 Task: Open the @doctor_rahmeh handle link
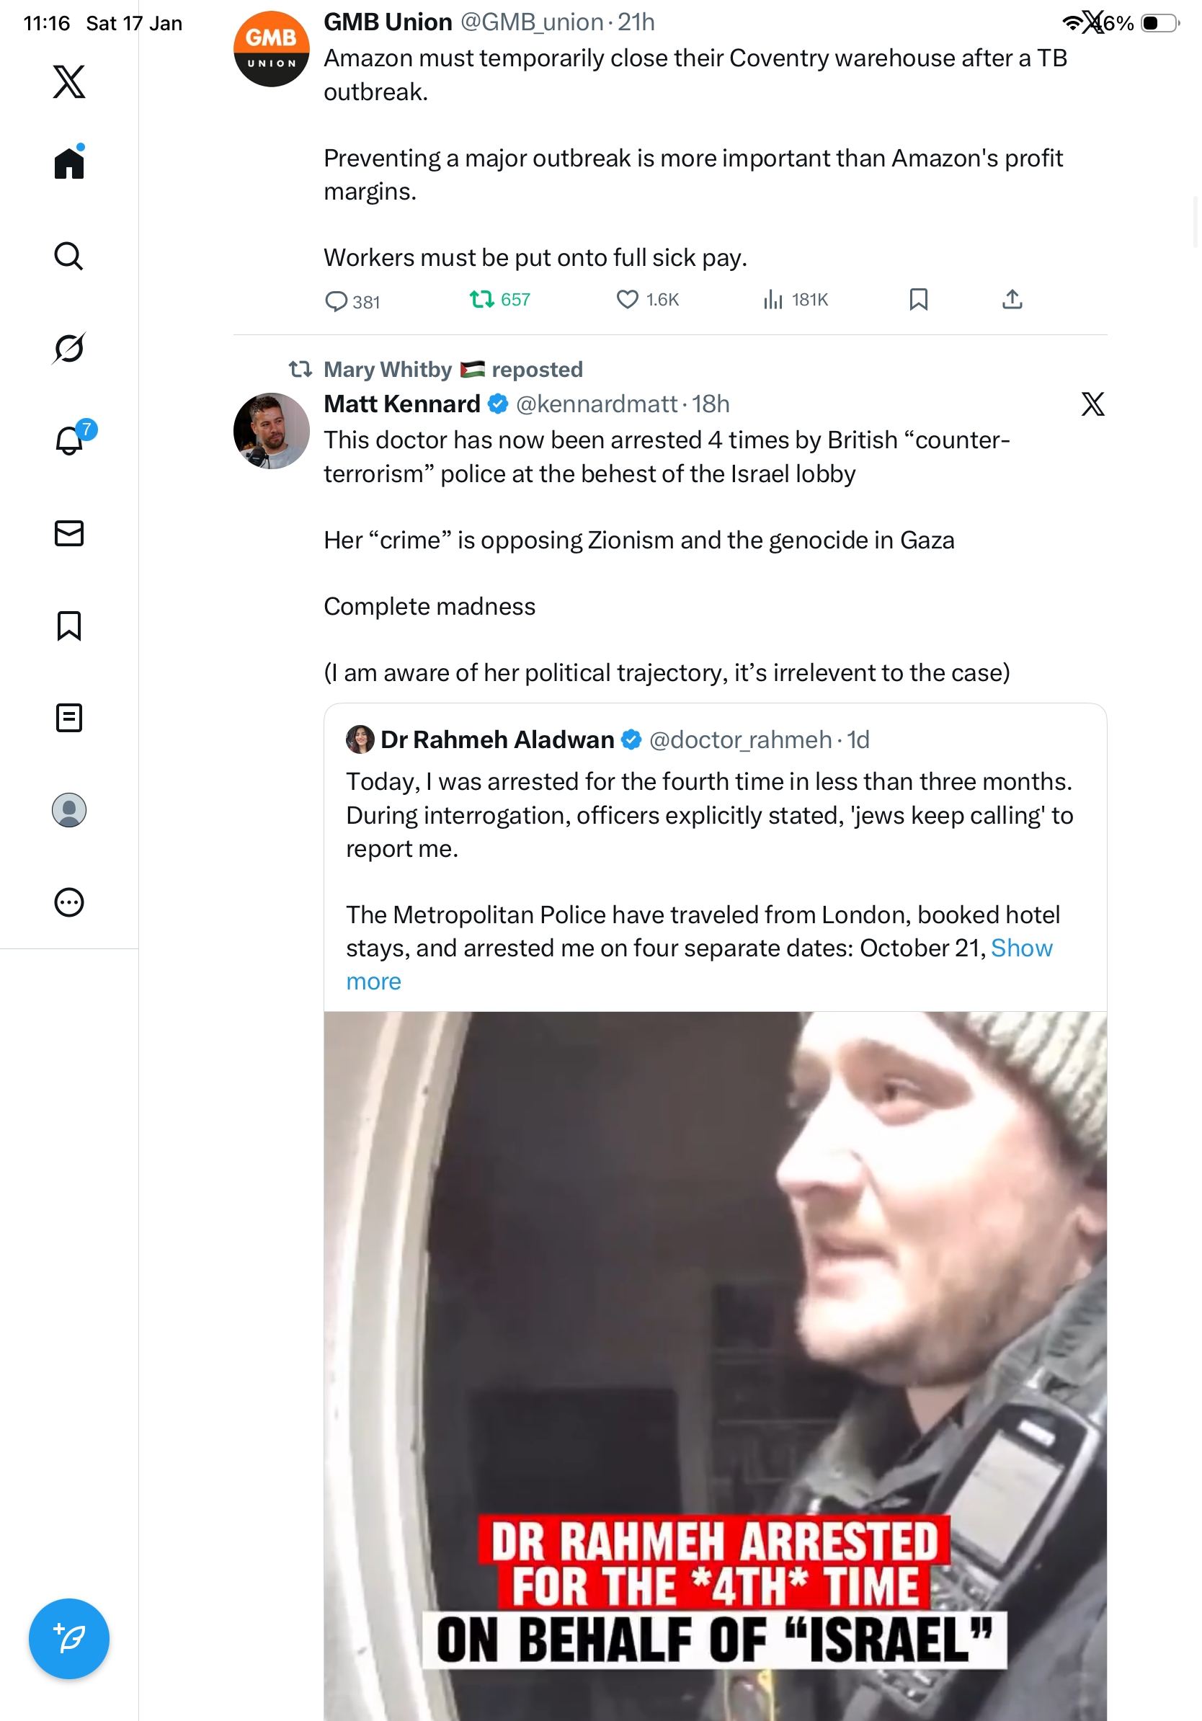[x=739, y=740]
